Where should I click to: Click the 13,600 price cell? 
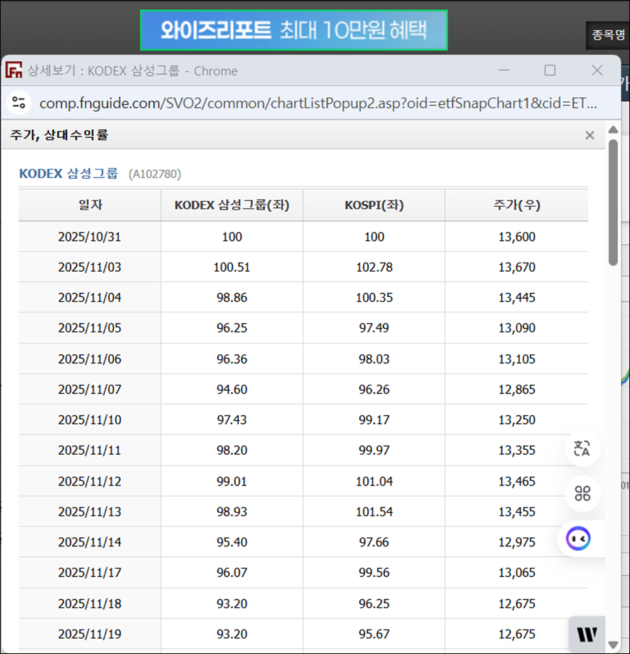[x=517, y=236]
